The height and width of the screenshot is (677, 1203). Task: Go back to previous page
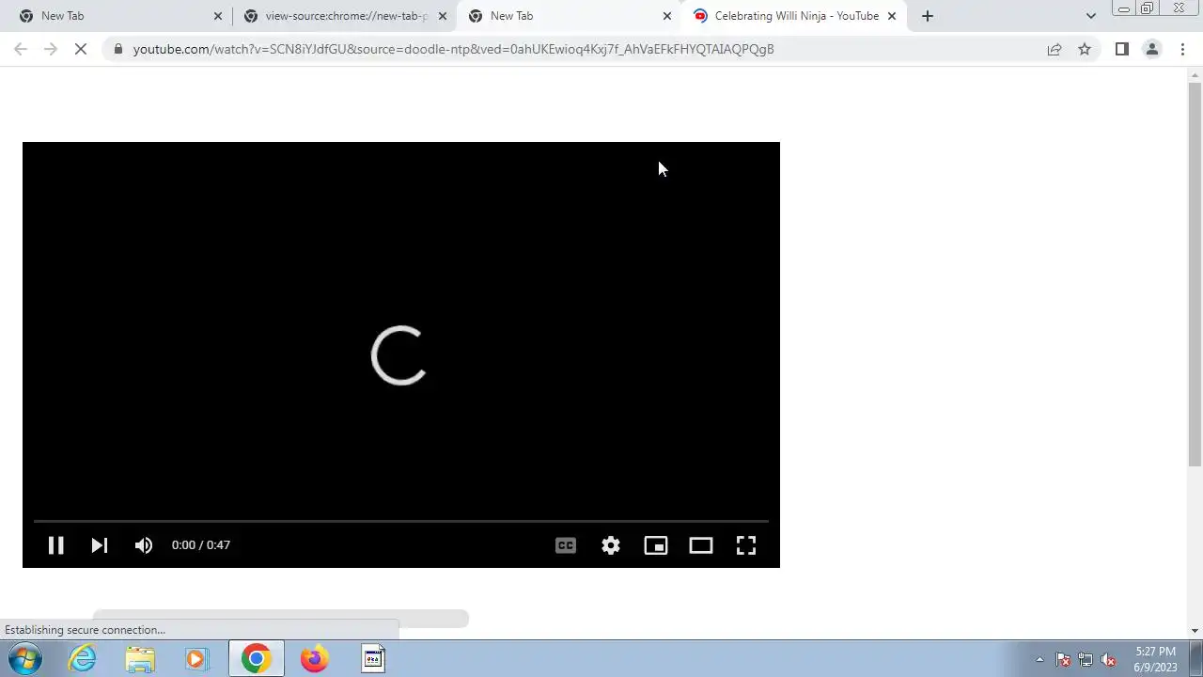21,49
